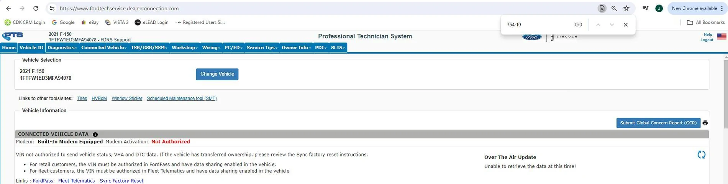Image resolution: width=728 pixels, height=184 pixels.
Task: Close the find bar
Action: [x=626, y=25]
